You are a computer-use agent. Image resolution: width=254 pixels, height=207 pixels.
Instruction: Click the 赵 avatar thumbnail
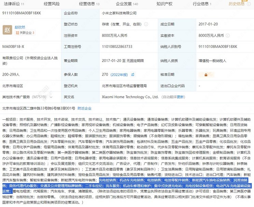tap(7, 30)
